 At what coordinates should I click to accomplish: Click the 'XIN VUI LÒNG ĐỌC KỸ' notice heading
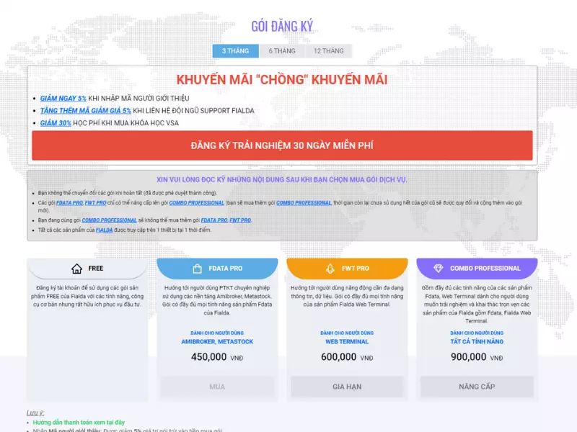click(282, 179)
